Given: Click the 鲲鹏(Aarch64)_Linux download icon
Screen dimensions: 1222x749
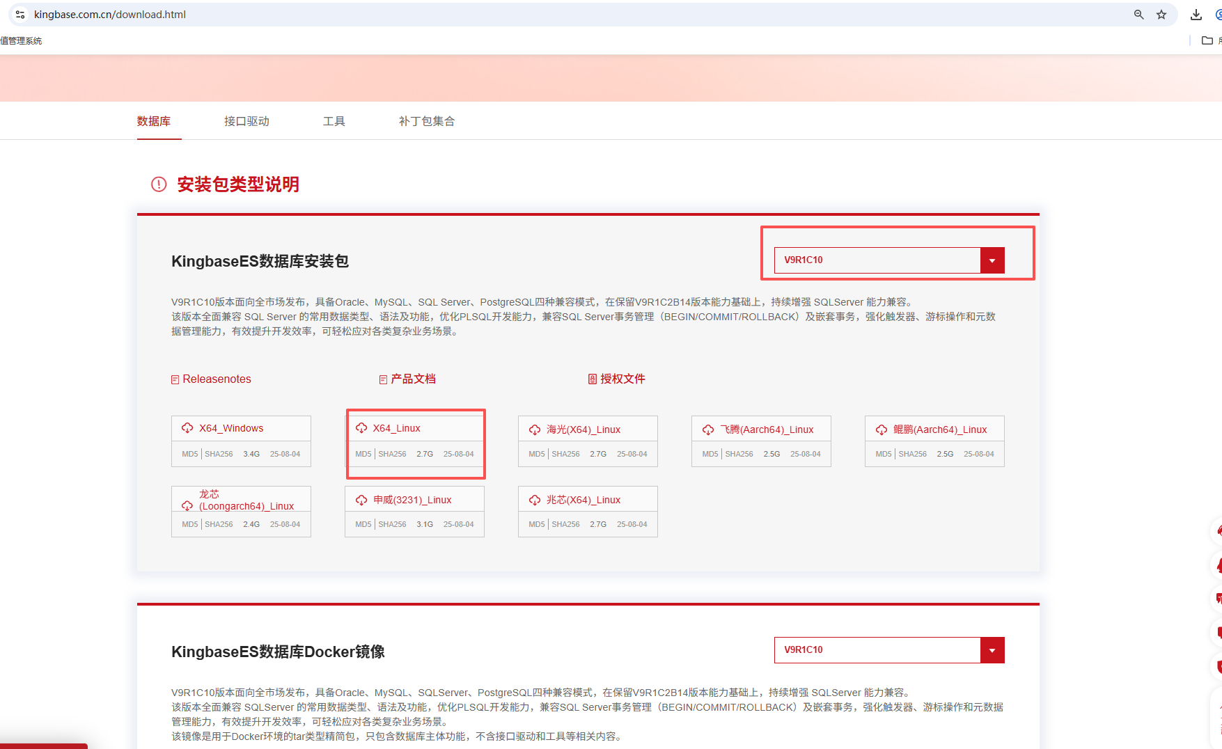Looking at the screenshot, I should 882,429.
